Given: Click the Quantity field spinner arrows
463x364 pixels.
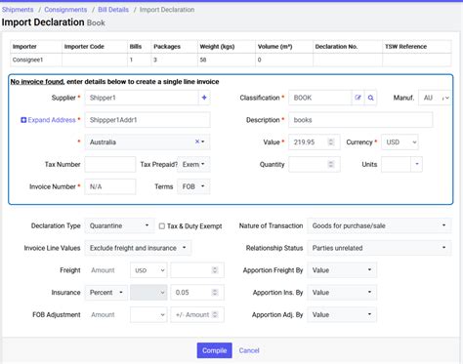Looking at the screenshot, I should [x=331, y=164].
